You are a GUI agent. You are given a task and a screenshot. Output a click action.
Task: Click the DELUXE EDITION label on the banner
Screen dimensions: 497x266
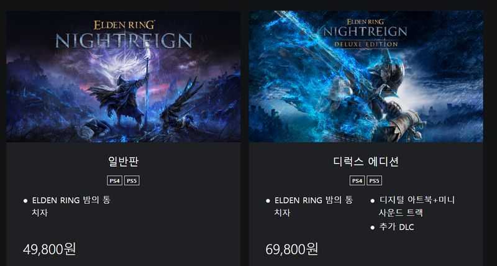click(365, 44)
